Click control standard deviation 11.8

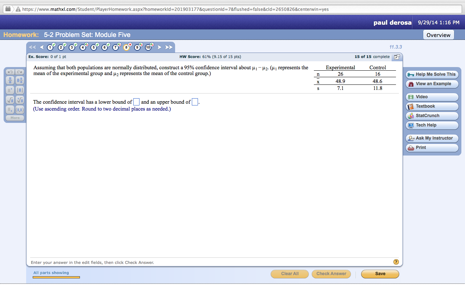click(378, 88)
